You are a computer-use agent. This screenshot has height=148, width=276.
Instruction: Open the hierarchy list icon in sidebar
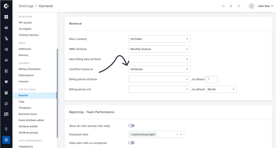6,39
